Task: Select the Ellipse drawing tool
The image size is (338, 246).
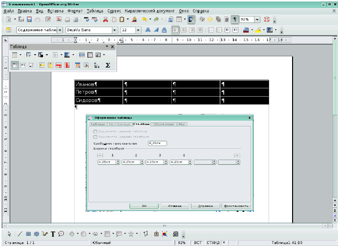Action: point(37,234)
